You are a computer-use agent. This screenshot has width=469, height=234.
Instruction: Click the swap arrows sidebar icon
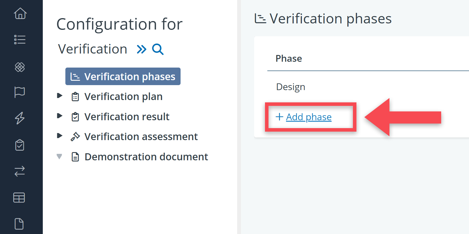(x=20, y=171)
